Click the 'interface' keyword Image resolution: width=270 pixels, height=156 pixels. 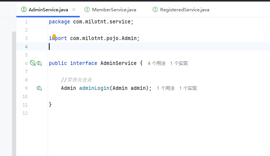tap(84, 63)
